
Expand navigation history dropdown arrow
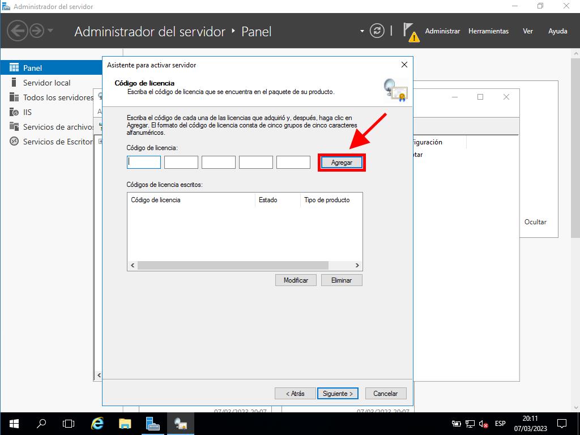point(50,31)
